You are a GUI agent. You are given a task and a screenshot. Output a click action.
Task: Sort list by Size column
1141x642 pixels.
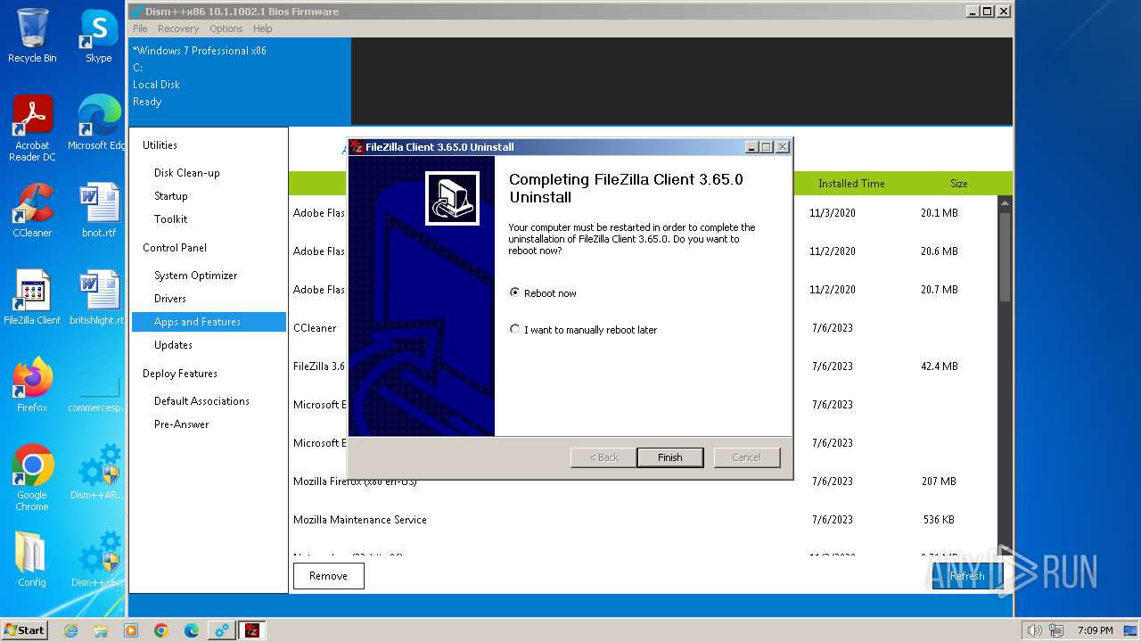click(x=959, y=184)
